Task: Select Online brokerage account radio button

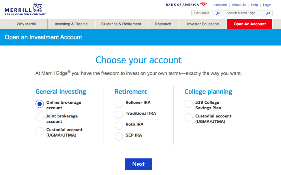Action: 40,104
